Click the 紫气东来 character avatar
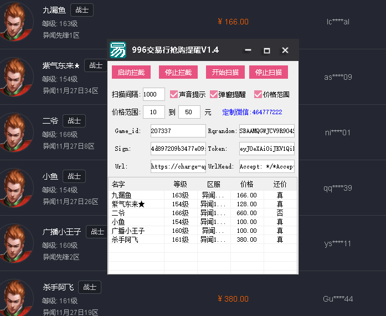 point(17,77)
